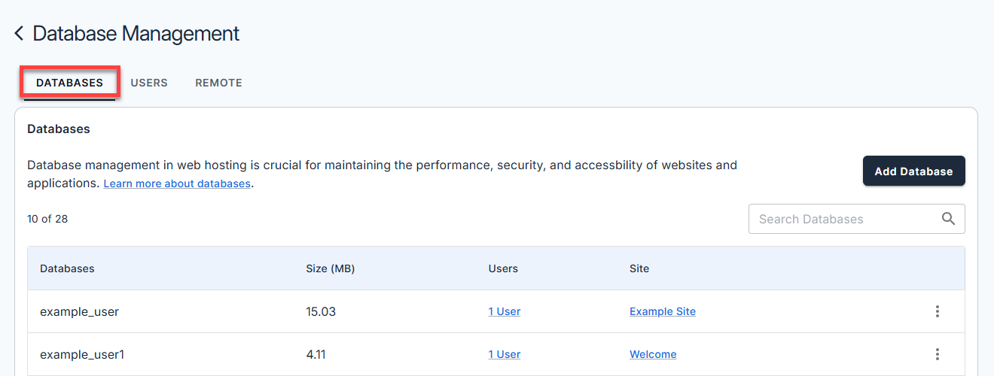
Task: Select the example_user1 database name
Action: point(82,354)
